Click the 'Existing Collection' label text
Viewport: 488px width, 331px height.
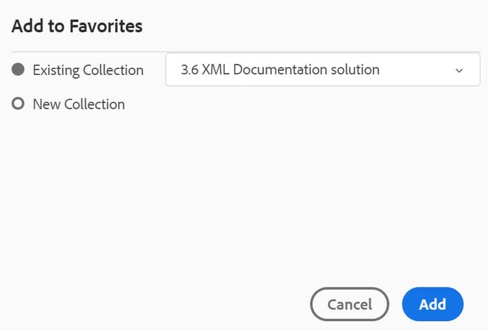[88, 70]
